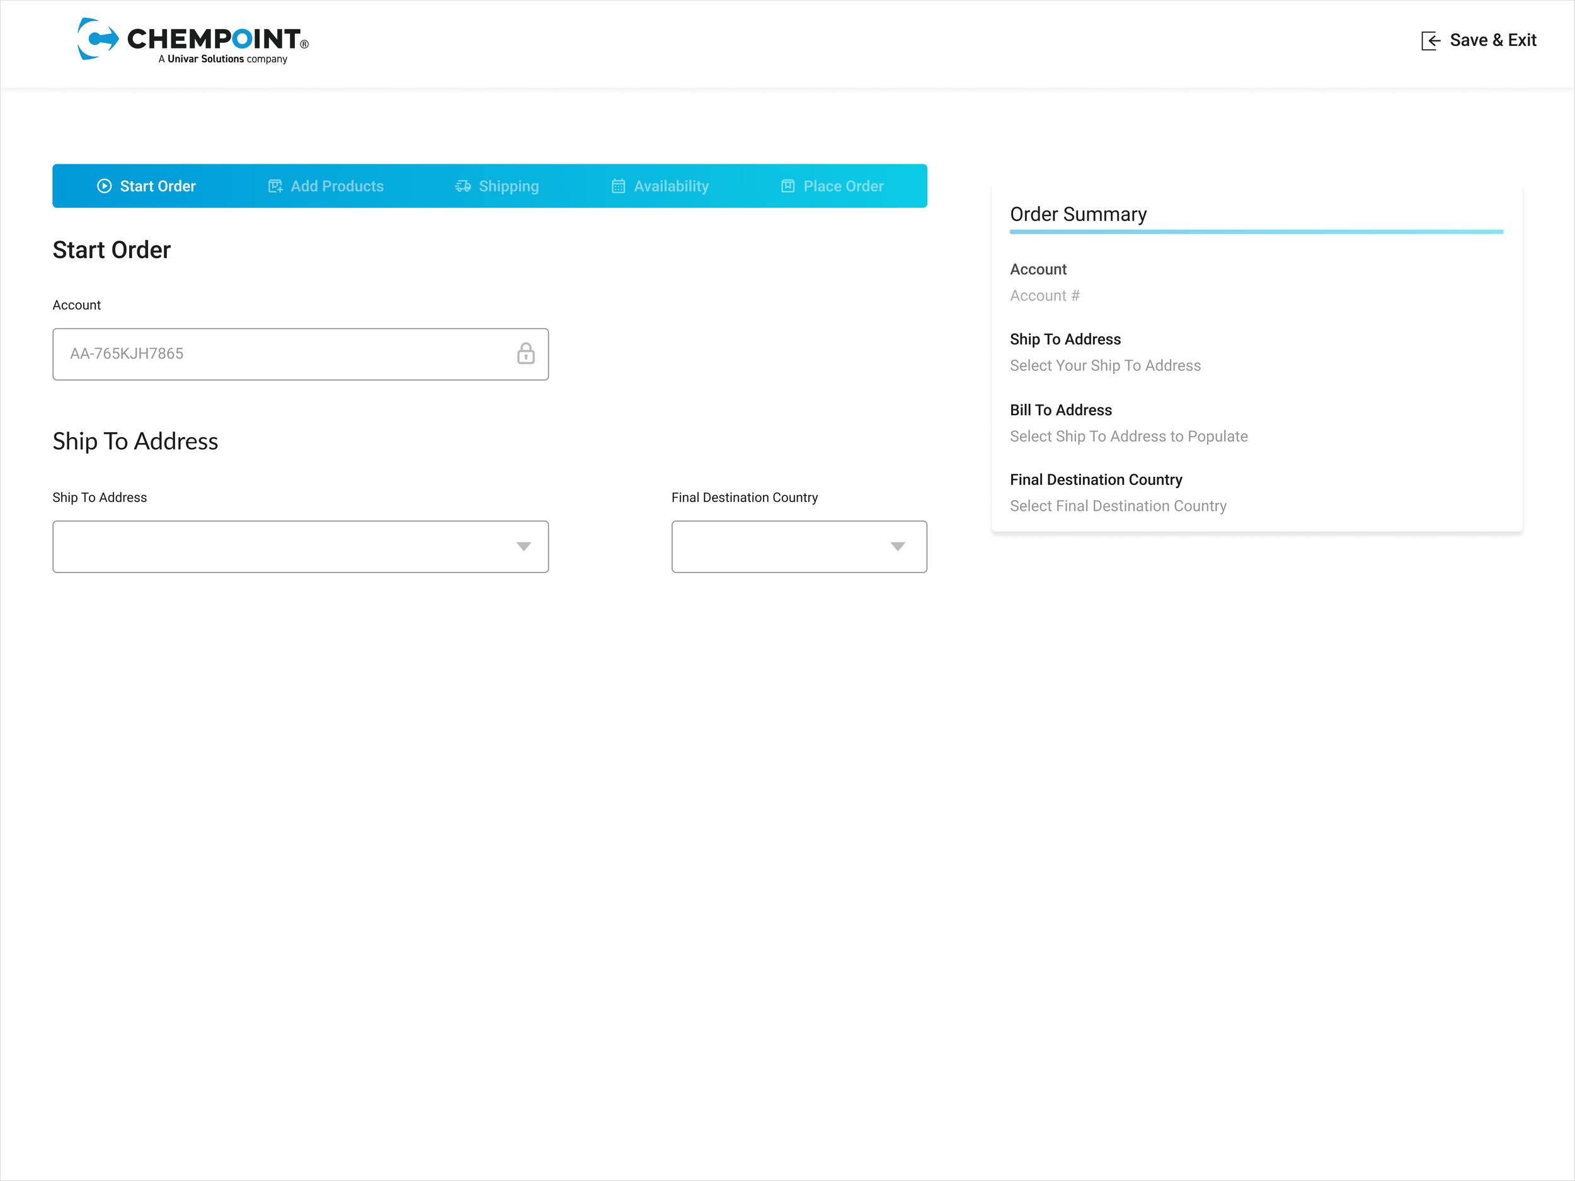Image resolution: width=1575 pixels, height=1181 pixels.
Task: Click the Shipping truck icon
Action: click(x=463, y=186)
